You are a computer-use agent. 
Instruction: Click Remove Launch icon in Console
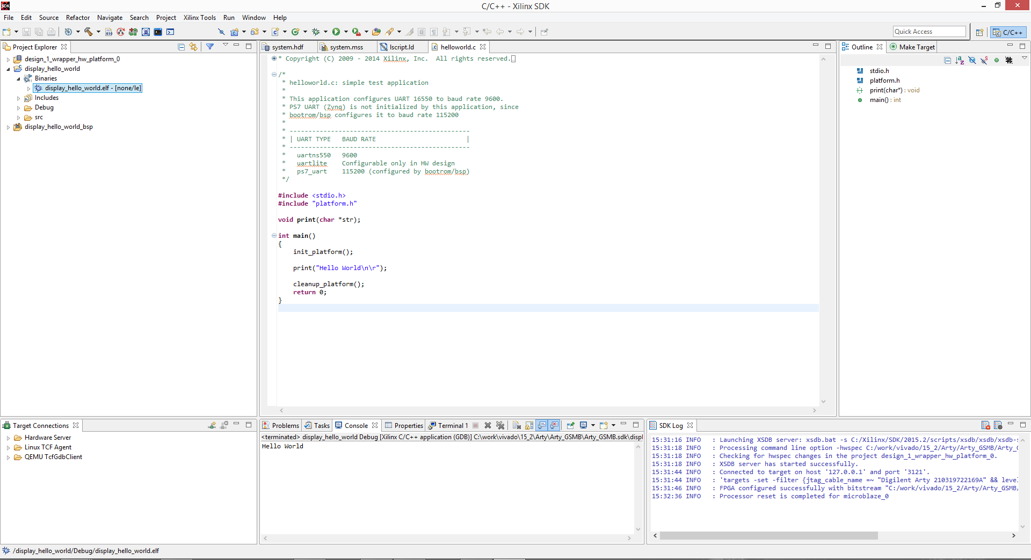[x=488, y=425]
